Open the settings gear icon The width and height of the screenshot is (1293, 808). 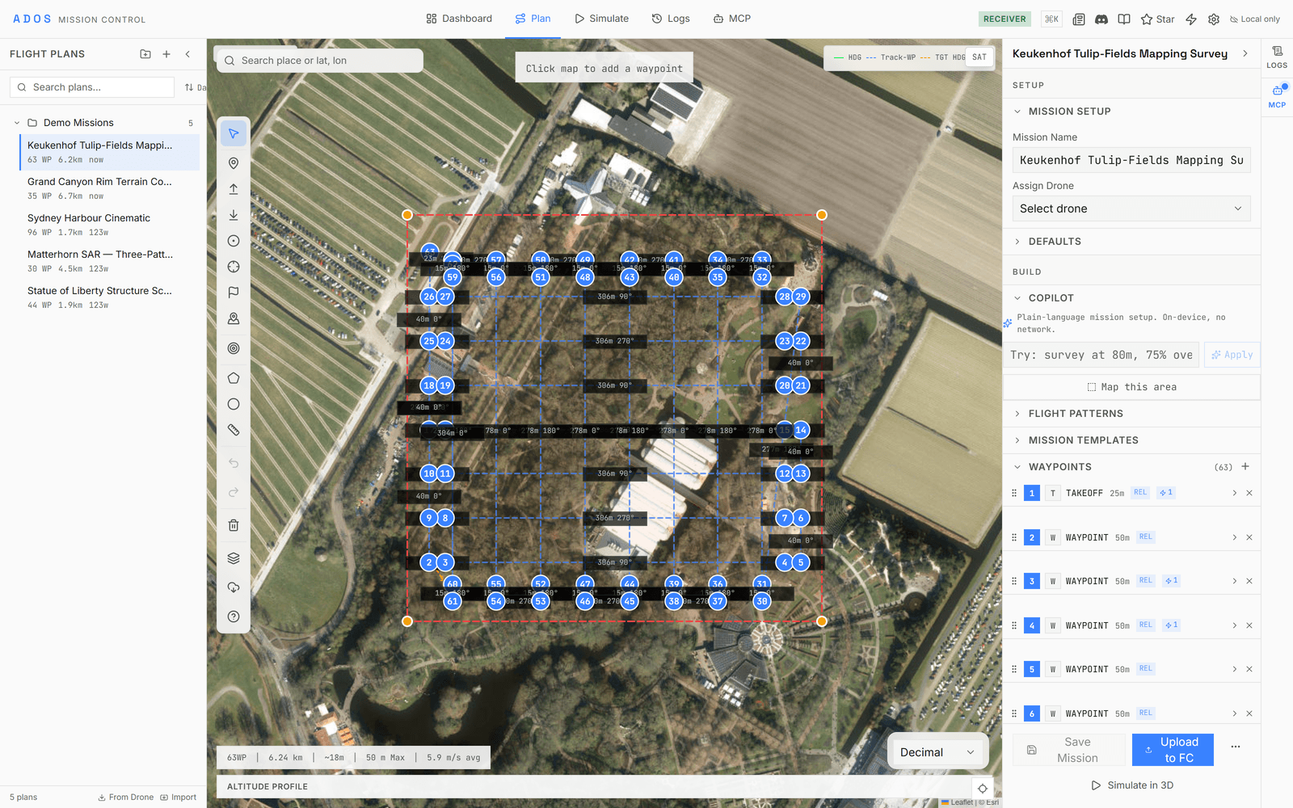click(x=1214, y=19)
